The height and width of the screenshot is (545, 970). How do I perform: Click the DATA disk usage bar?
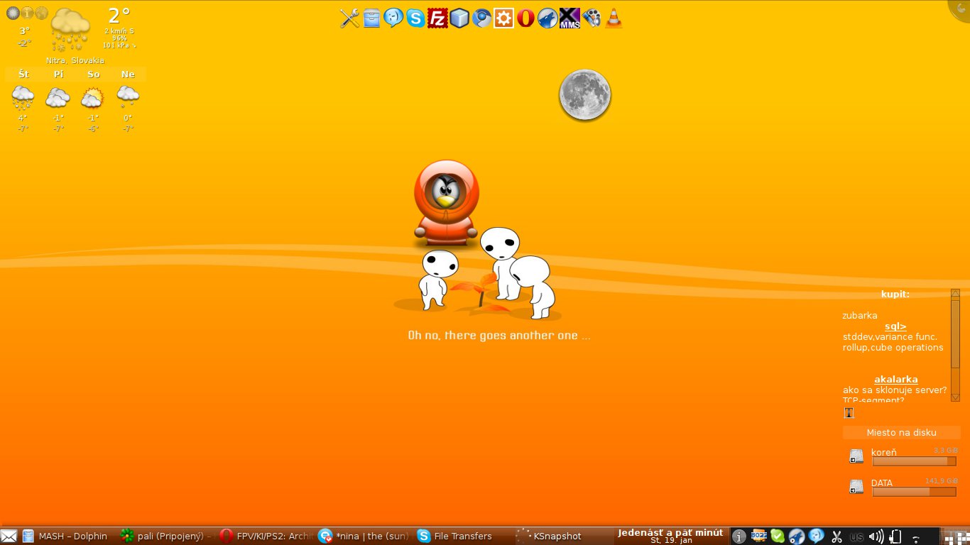click(x=914, y=492)
